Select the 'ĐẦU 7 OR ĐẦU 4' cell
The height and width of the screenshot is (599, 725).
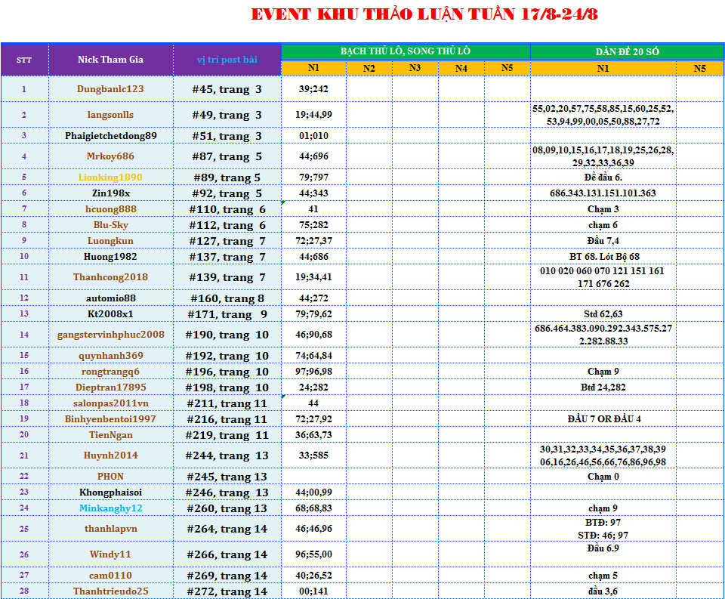point(603,419)
